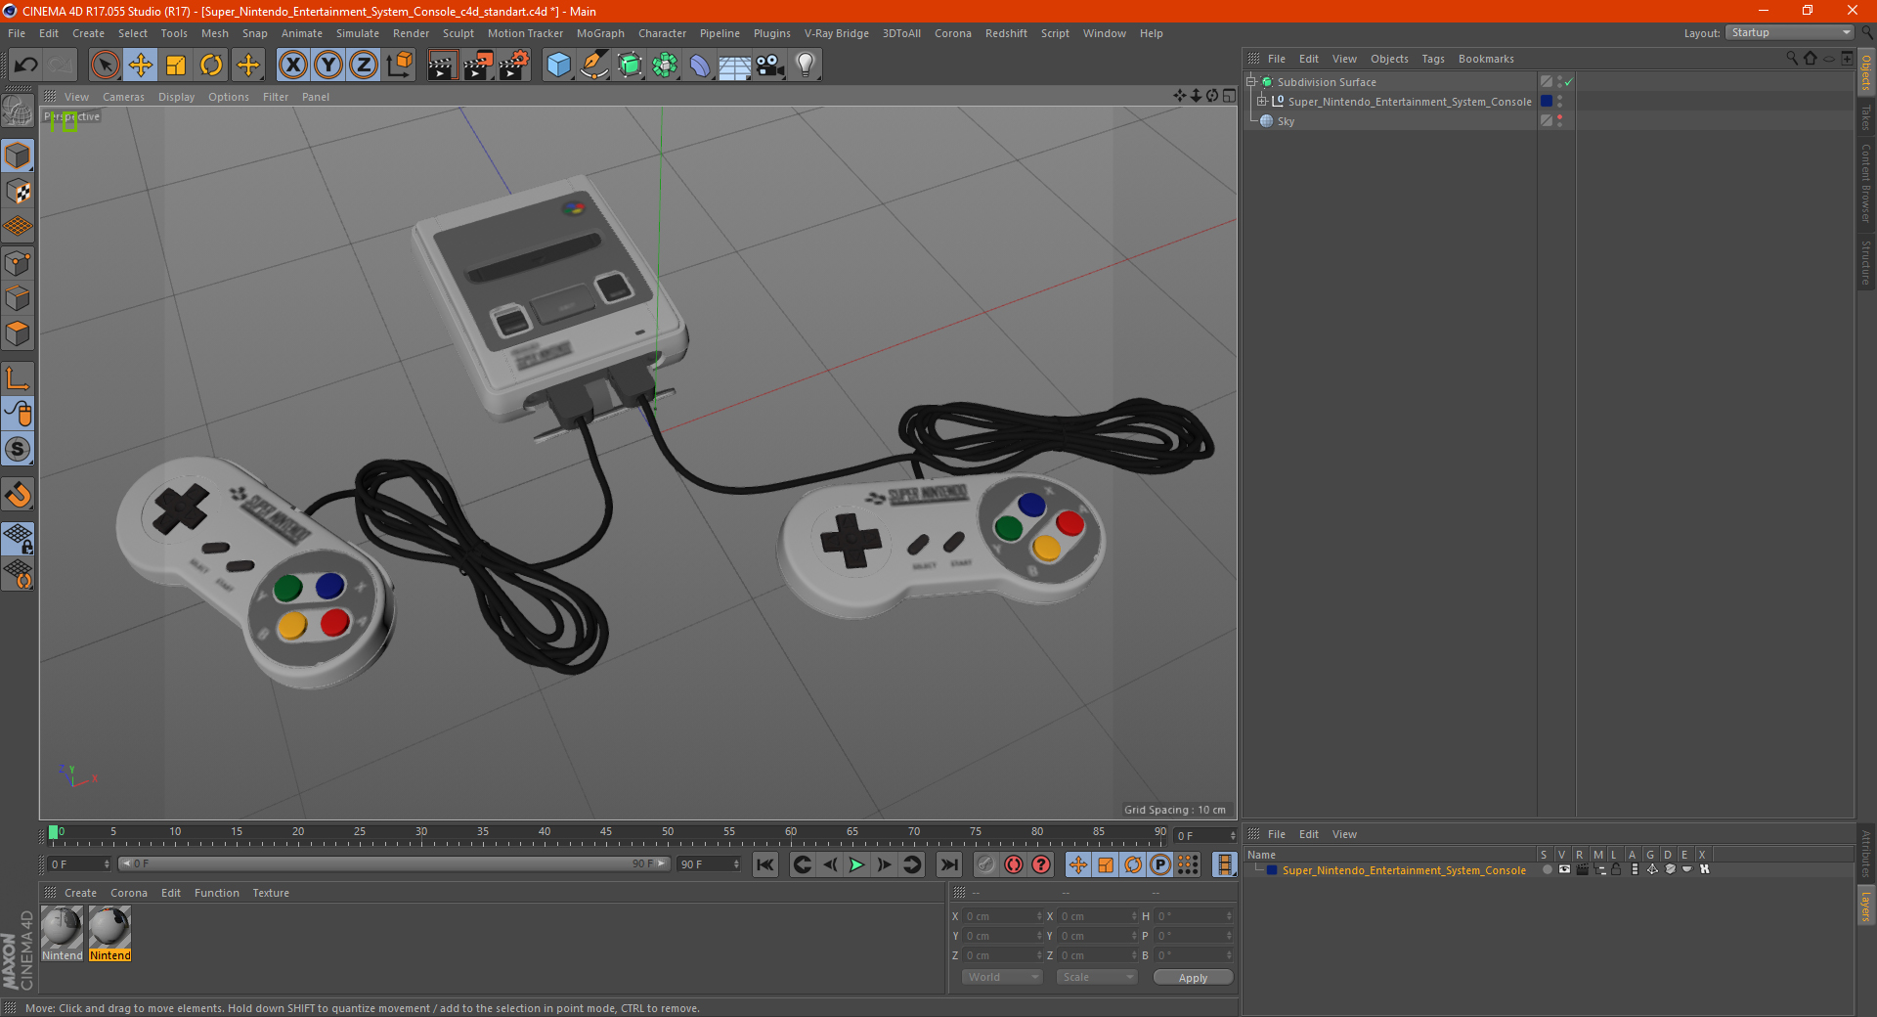Open the Objects panel Tags menu
This screenshot has width=1877, height=1017.
click(x=1432, y=59)
